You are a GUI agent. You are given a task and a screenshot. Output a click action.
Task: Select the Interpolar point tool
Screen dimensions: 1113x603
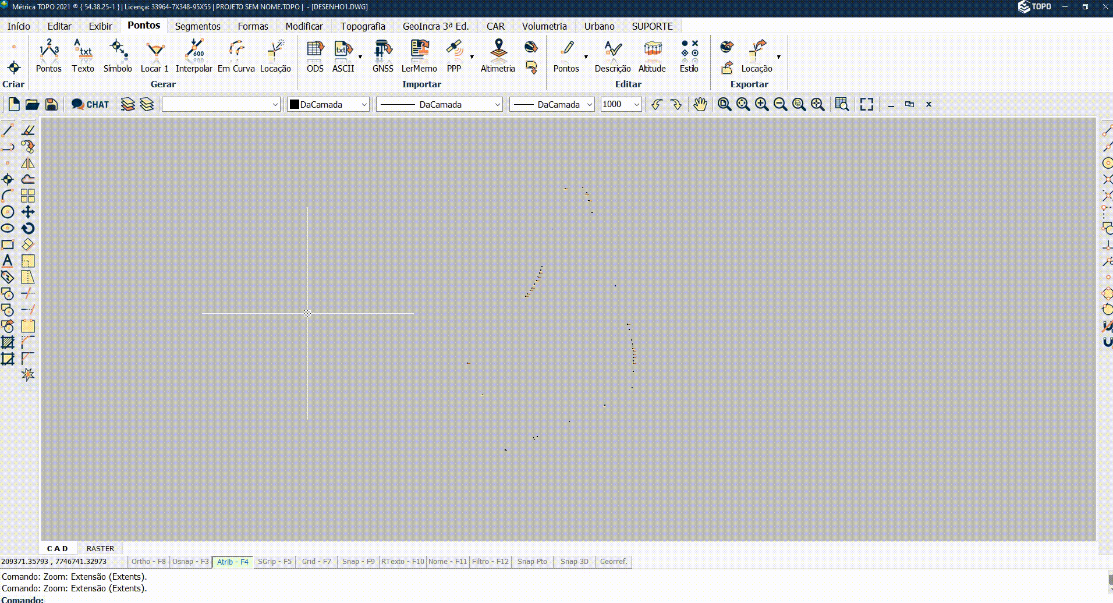point(194,56)
